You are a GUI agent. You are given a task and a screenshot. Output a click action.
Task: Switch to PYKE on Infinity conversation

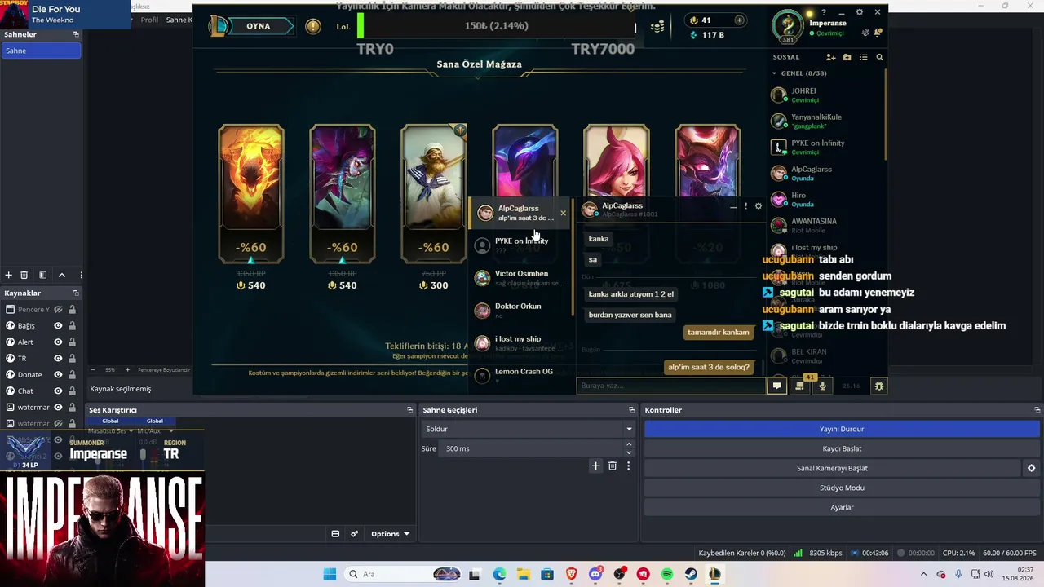coord(520,245)
